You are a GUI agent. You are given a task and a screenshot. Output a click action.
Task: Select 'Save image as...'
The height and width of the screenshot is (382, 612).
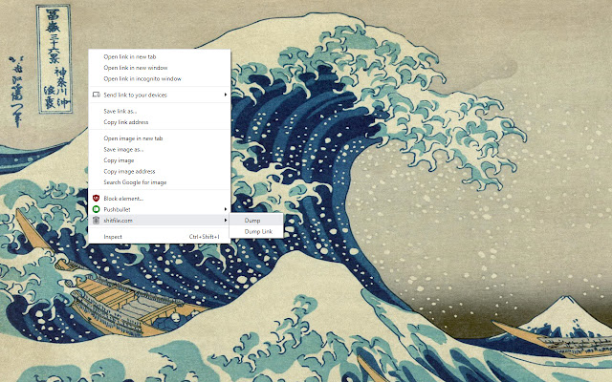(x=160, y=149)
